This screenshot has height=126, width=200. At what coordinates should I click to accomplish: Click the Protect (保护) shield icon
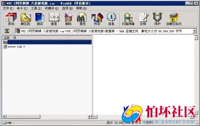pos(157,19)
